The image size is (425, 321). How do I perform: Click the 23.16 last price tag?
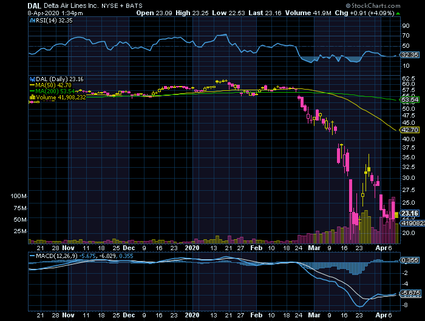410,213
